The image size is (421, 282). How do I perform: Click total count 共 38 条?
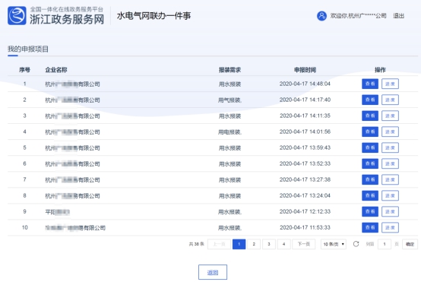(196, 244)
